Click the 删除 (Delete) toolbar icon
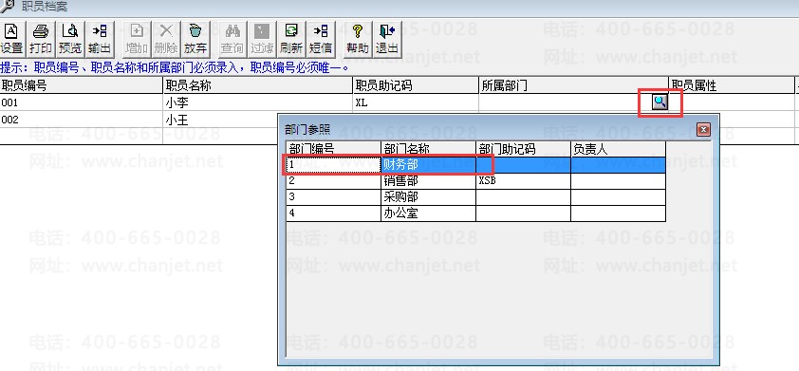 coord(166,39)
